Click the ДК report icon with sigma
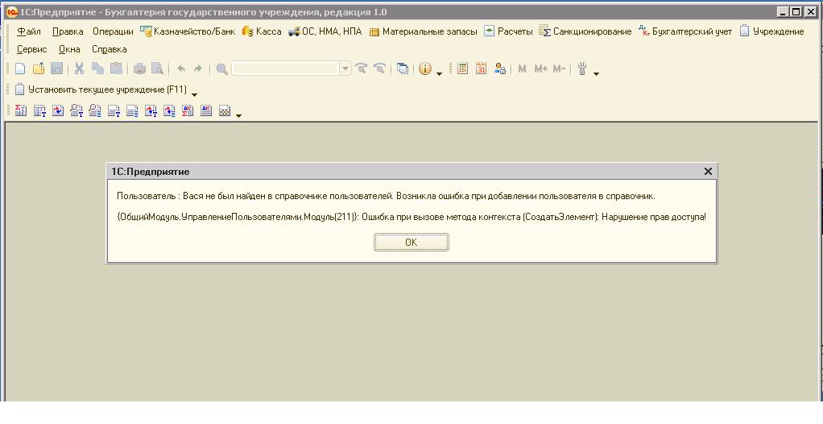The image size is (823, 424). pyautogui.click(x=188, y=110)
